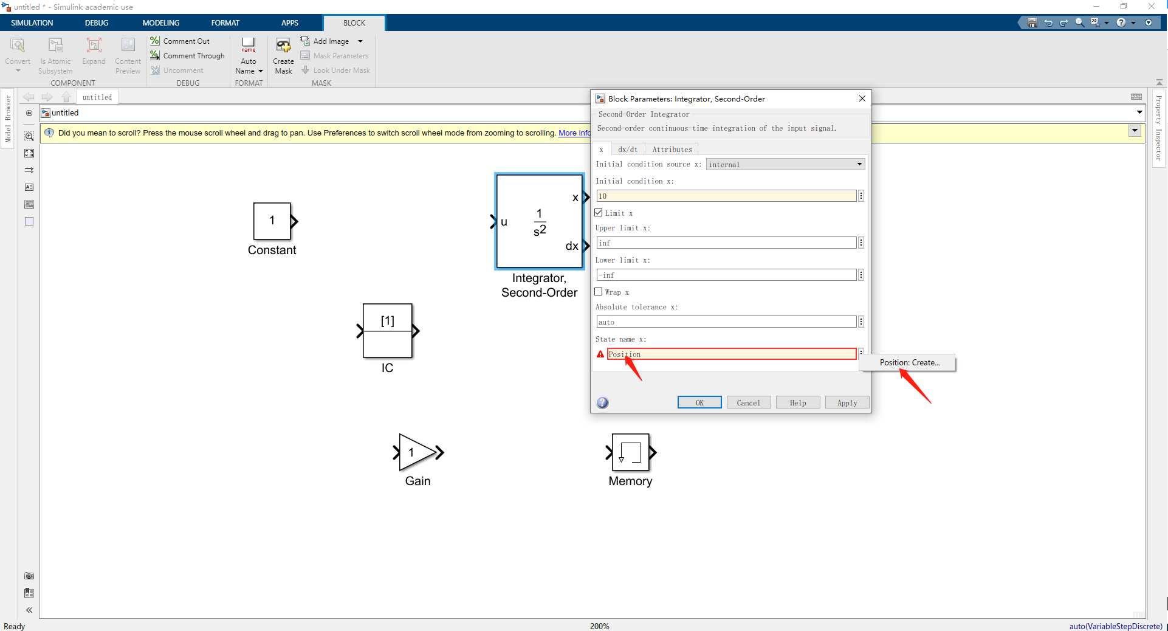This screenshot has width=1168, height=631.
Task: Click Cancel in Block Parameters dialog
Action: pyautogui.click(x=749, y=402)
